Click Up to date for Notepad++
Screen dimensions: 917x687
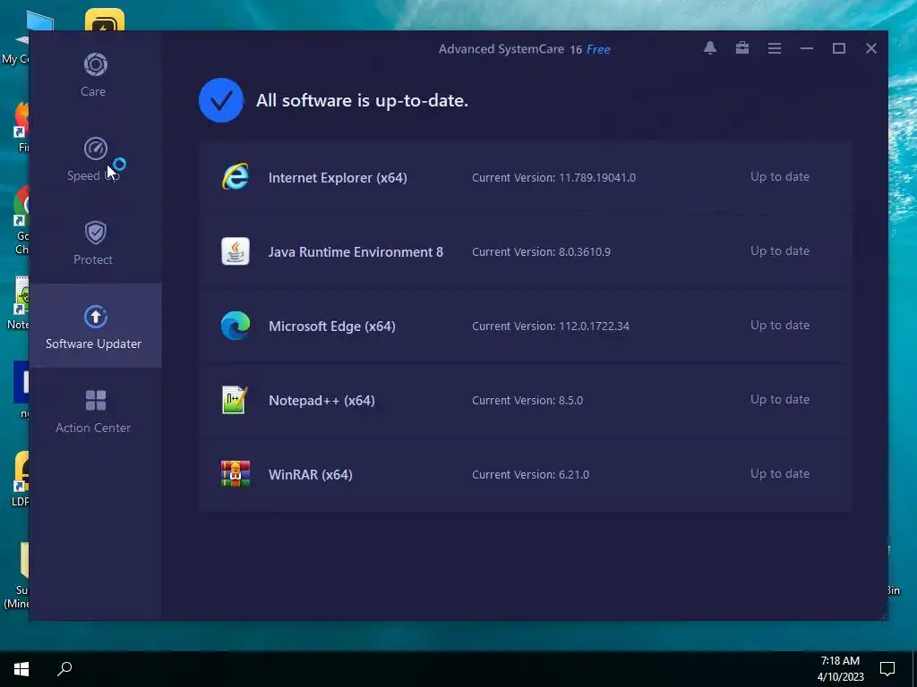coord(780,399)
